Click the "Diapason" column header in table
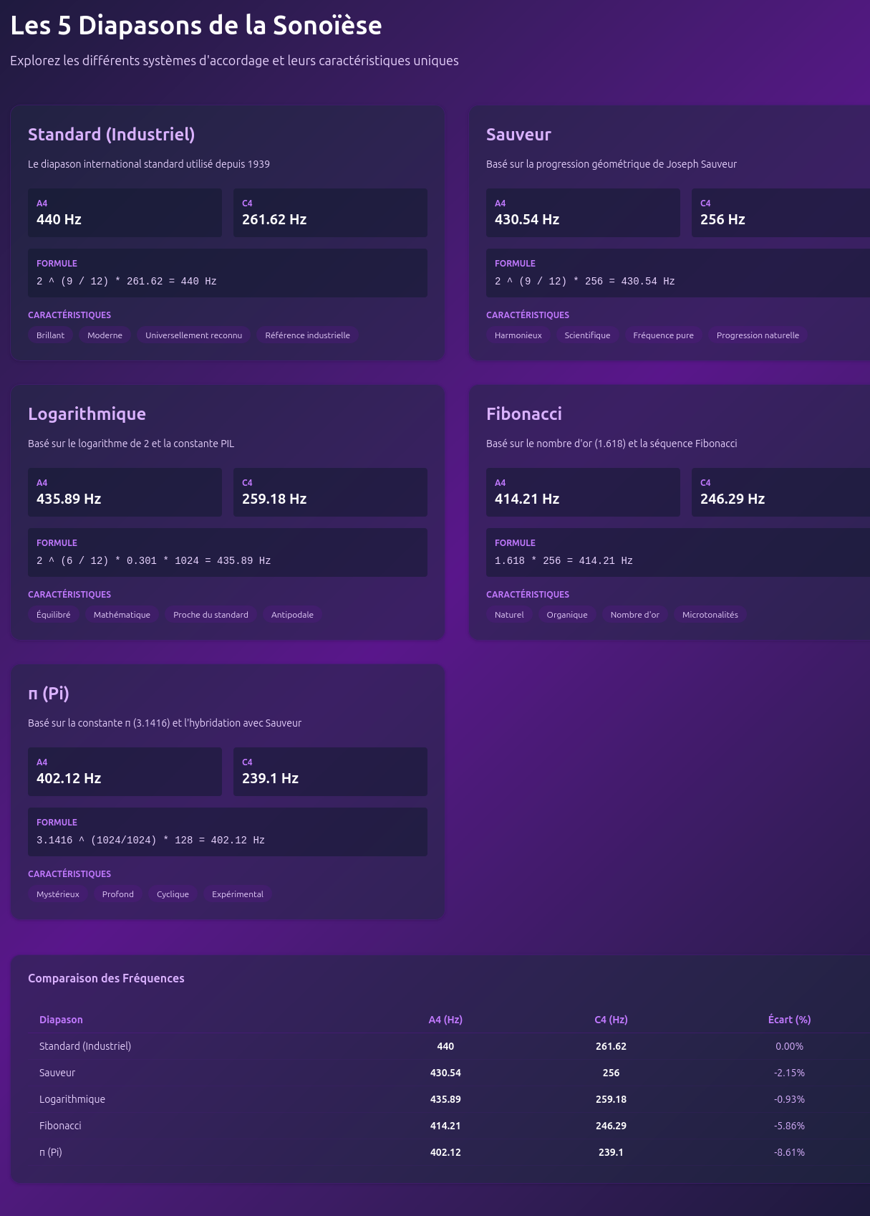 point(61,1020)
